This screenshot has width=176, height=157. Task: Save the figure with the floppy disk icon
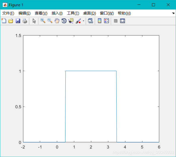pyautogui.click(x=18, y=21)
